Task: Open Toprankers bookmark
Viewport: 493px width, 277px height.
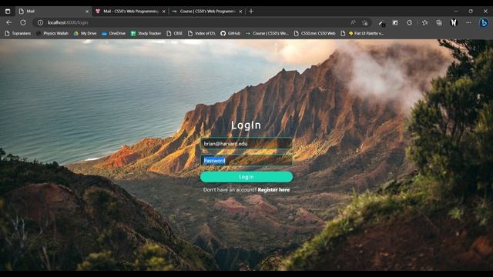Action: tap(18, 33)
